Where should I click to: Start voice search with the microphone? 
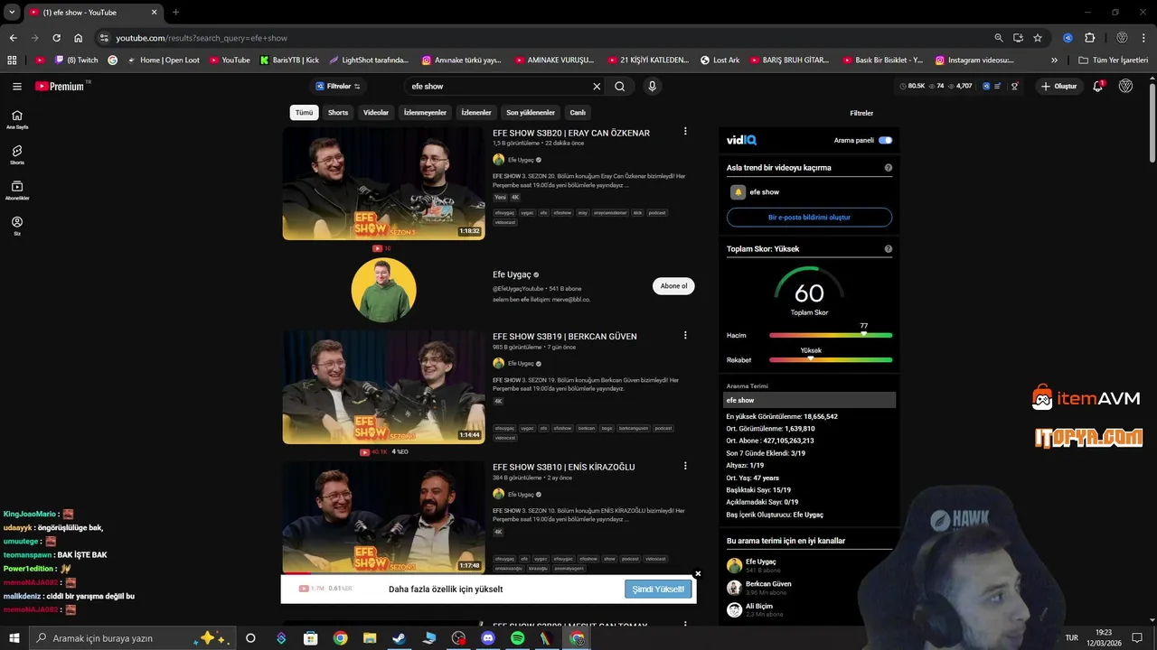(652, 87)
